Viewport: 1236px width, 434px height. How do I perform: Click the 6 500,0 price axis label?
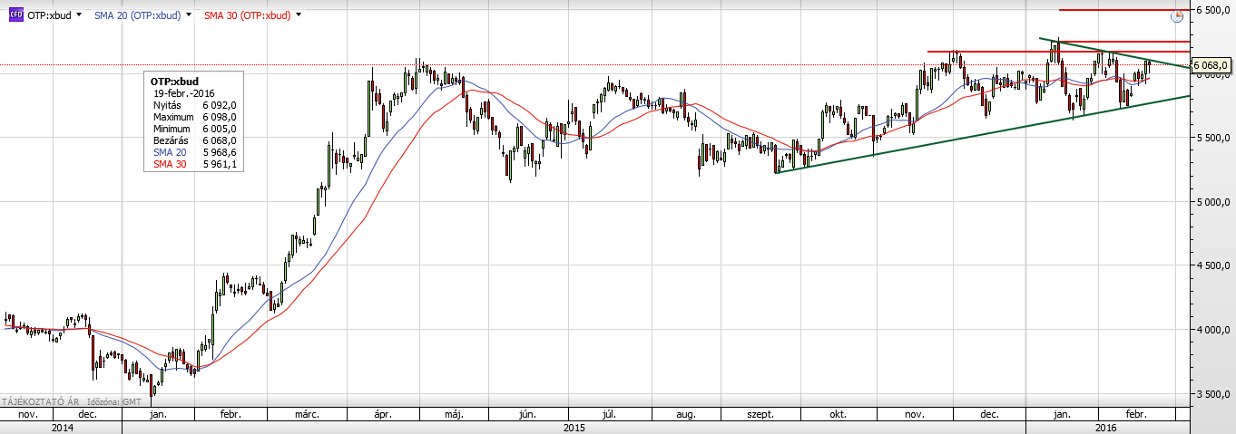(1214, 10)
